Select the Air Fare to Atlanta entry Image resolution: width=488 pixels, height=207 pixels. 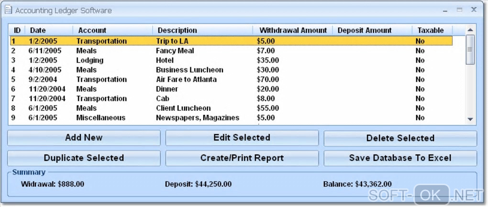(x=231, y=80)
